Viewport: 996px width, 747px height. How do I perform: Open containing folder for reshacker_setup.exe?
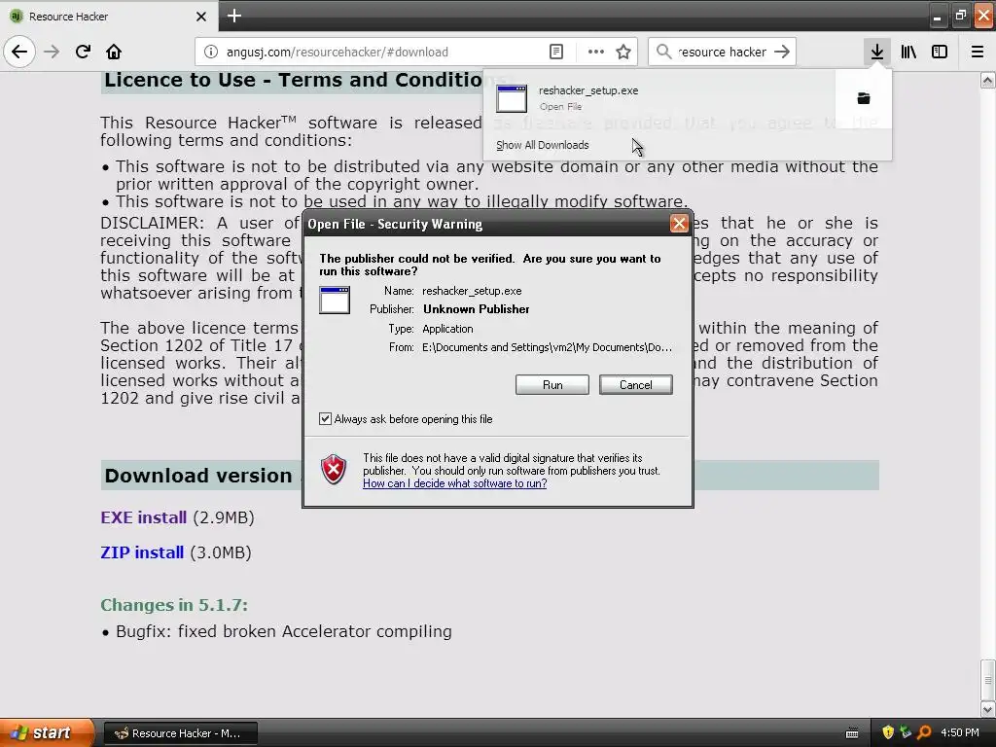864,98
